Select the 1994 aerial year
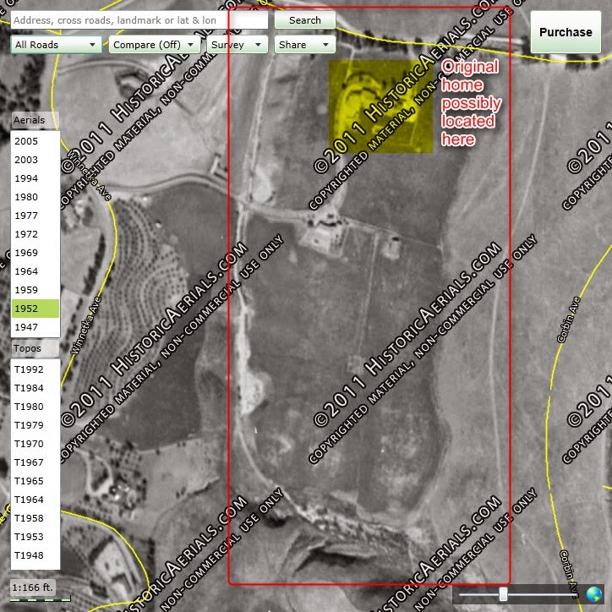 36,178
